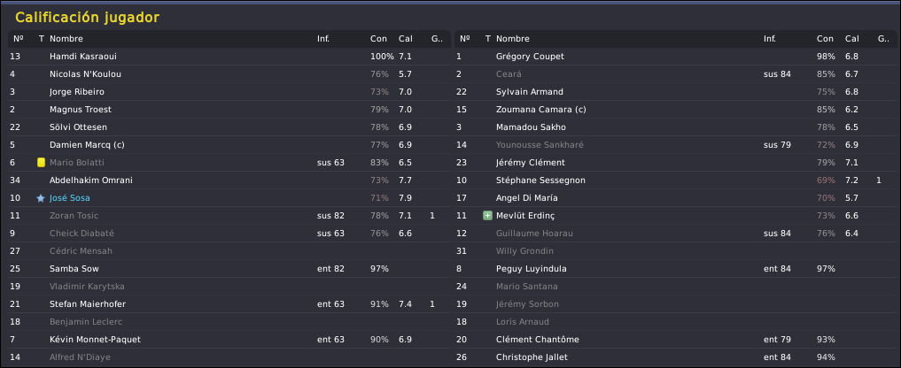Click the green injury cross beside Mevlüt Erdinç
Screen dimensions: 901x368
(x=487, y=216)
